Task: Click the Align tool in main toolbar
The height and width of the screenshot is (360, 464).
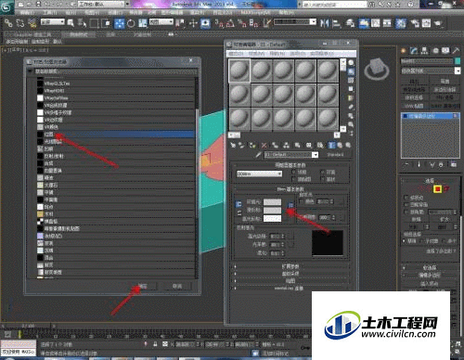Action: tap(336, 23)
